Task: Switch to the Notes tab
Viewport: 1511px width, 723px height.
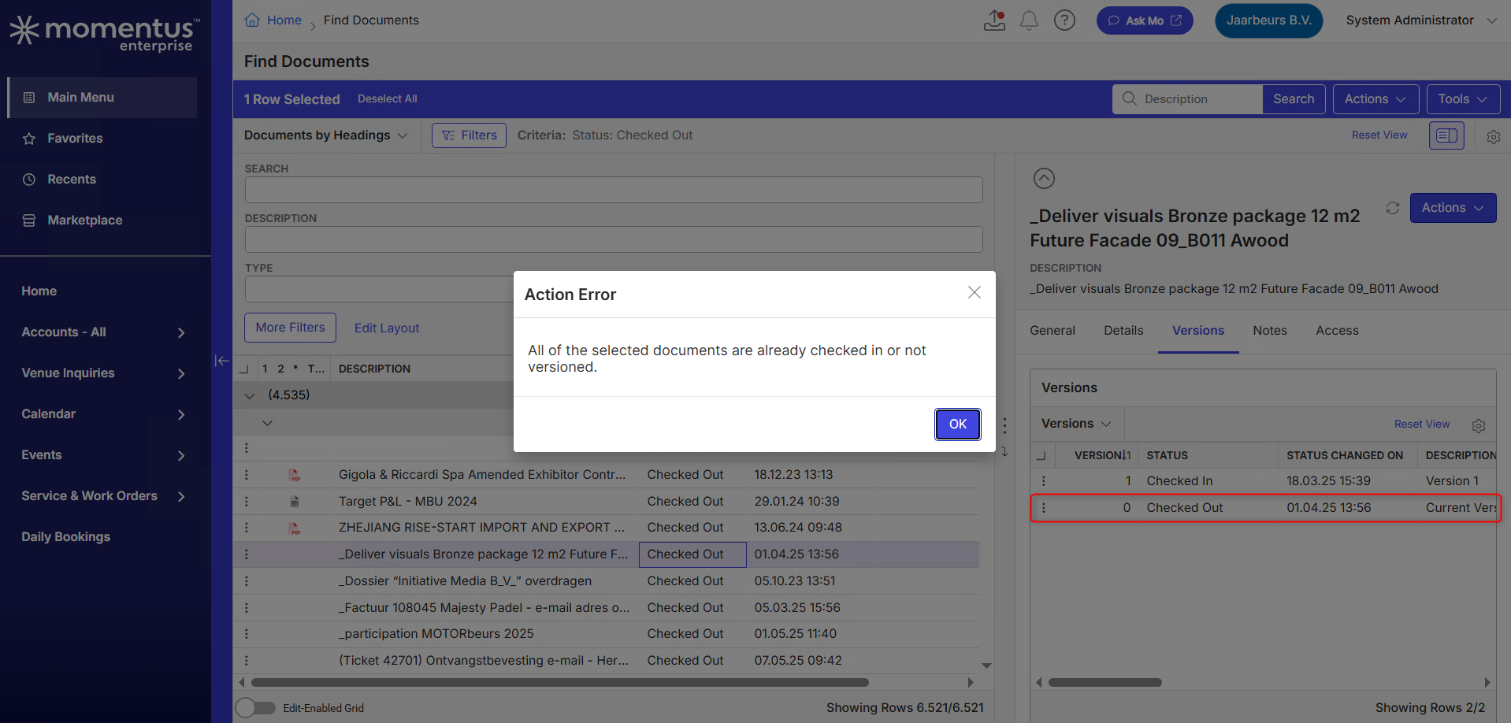Action: (1270, 331)
